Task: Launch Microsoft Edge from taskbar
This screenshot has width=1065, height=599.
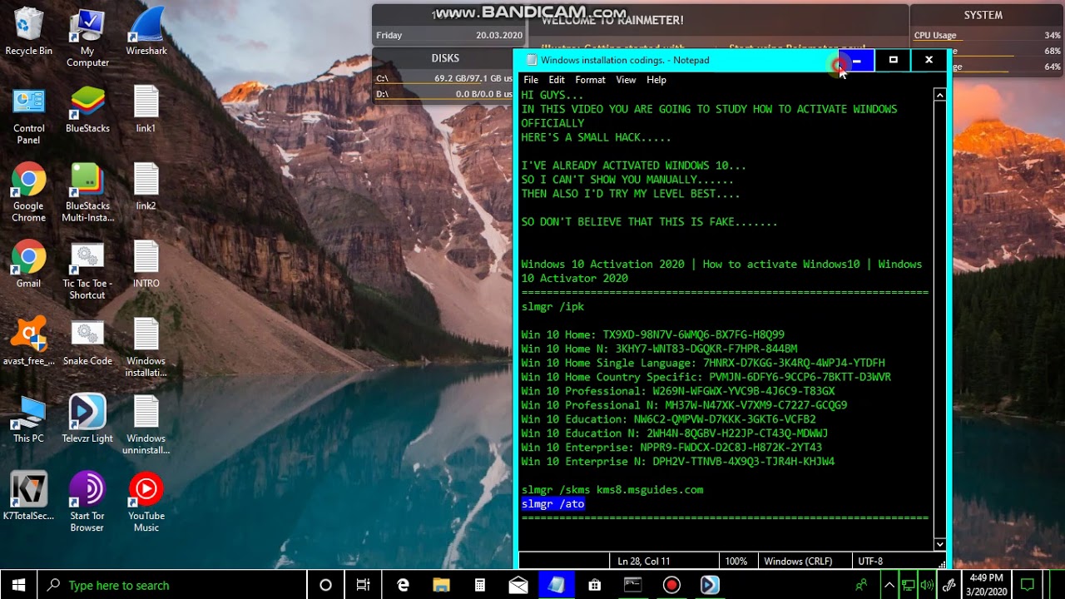Action: click(x=403, y=585)
